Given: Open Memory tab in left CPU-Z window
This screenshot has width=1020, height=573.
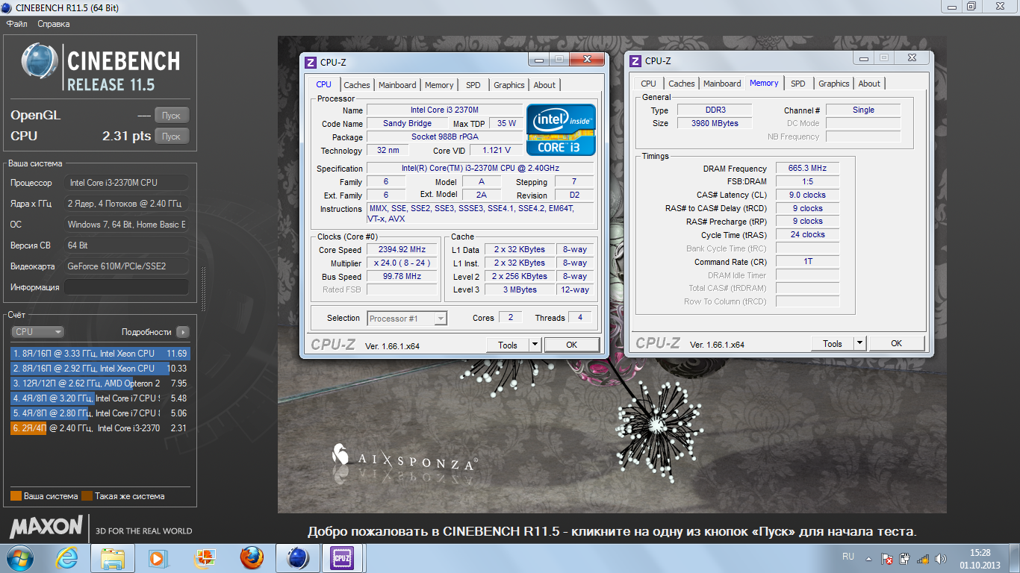Looking at the screenshot, I should click(x=439, y=85).
